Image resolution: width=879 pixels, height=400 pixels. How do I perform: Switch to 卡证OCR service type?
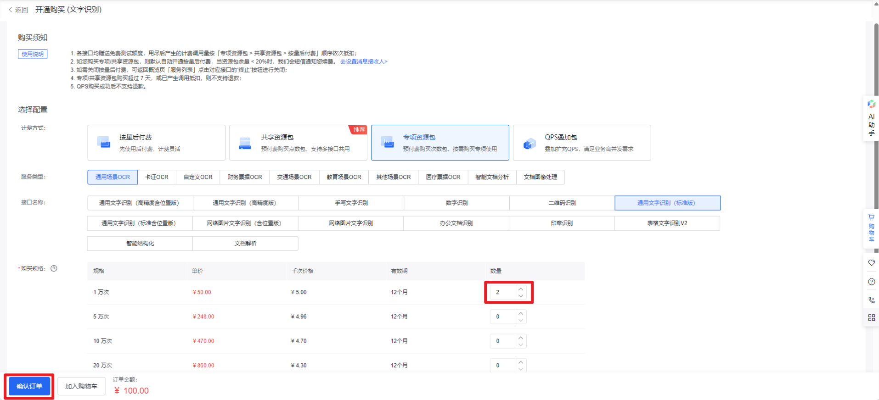pos(157,177)
